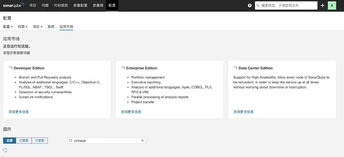Image resolution: width=344 pixels, height=157 pixels.
Task: Click the 发现并安装新功能 text
Action: tap(17, 53)
